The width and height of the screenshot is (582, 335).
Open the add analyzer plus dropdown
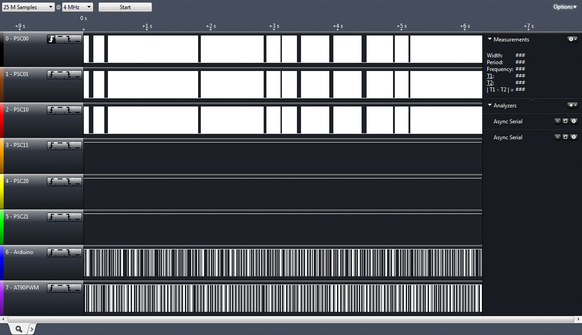(x=572, y=106)
